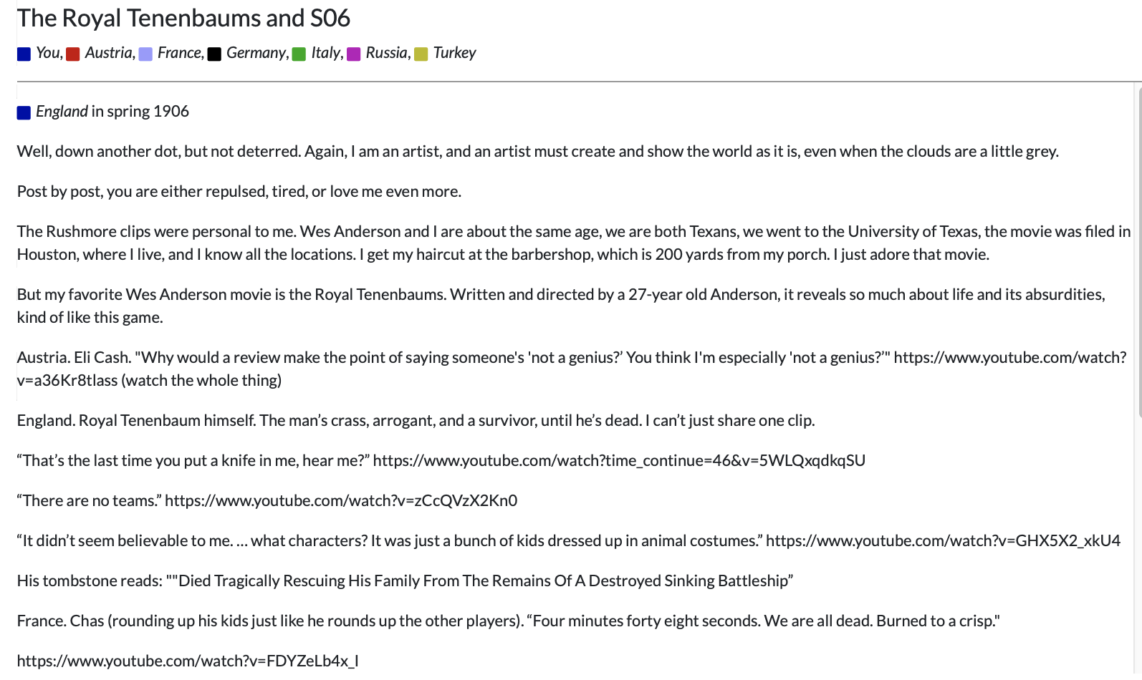The height and width of the screenshot is (680, 1142).
Task: Select the olive Turkey color square
Action: pyautogui.click(x=421, y=54)
